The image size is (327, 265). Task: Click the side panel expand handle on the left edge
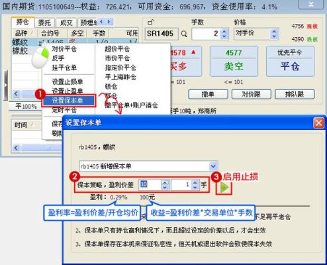pyautogui.click(x=5, y=85)
